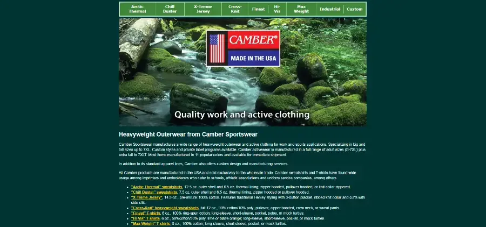Go to the Industrial nav item
The image size is (486, 227).
coord(330,9)
